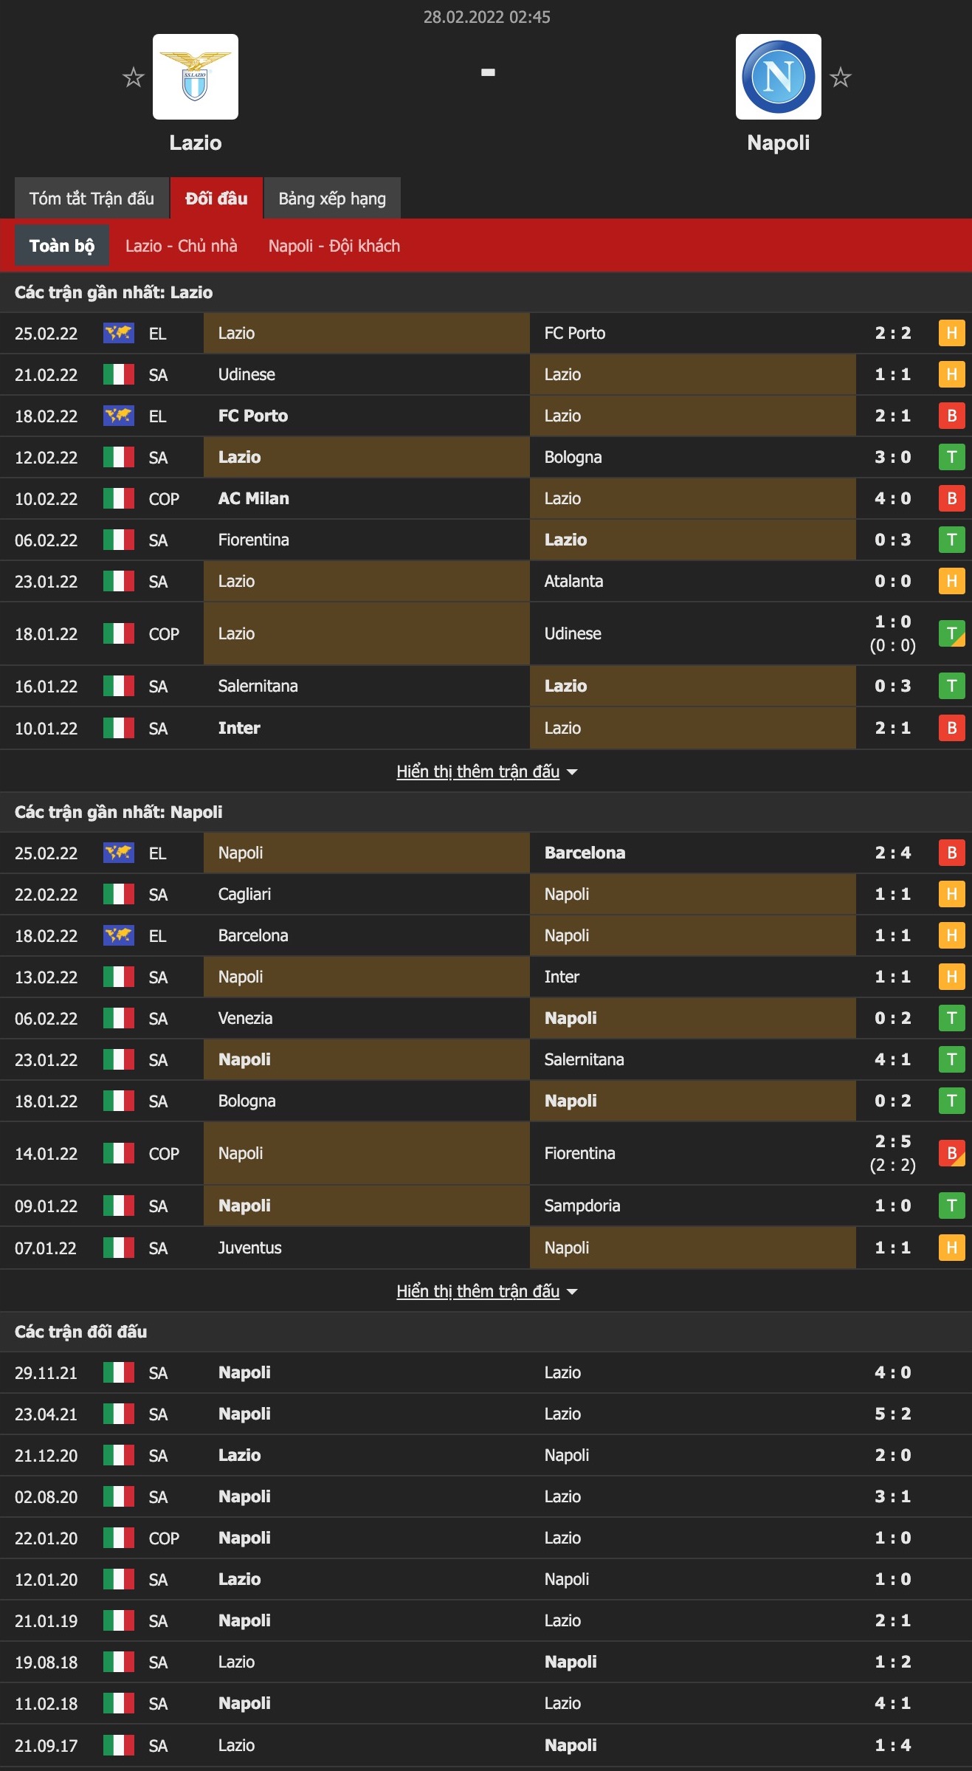Viewport: 972px width, 1771px height.
Task: Click the match date 28.02.2022 02:45
Action: coord(486,17)
